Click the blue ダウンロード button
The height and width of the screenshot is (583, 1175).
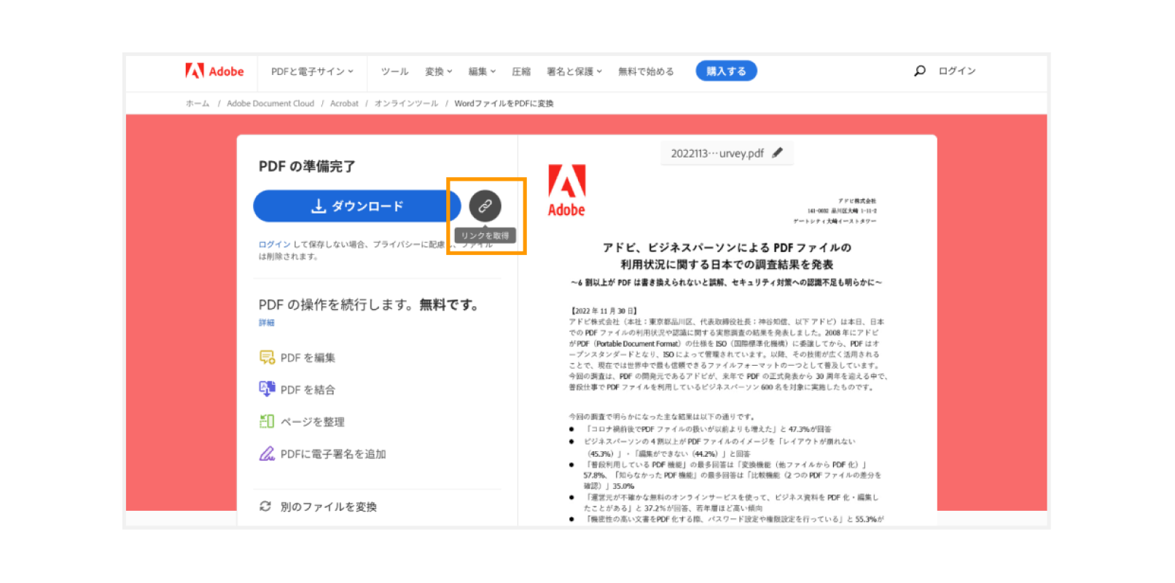[357, 206]
